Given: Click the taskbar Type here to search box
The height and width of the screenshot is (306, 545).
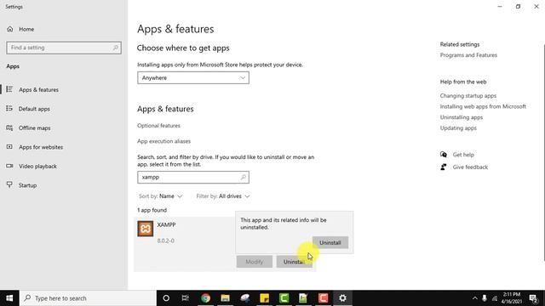Looking at the screenshot, I should [x=88, y=298].
